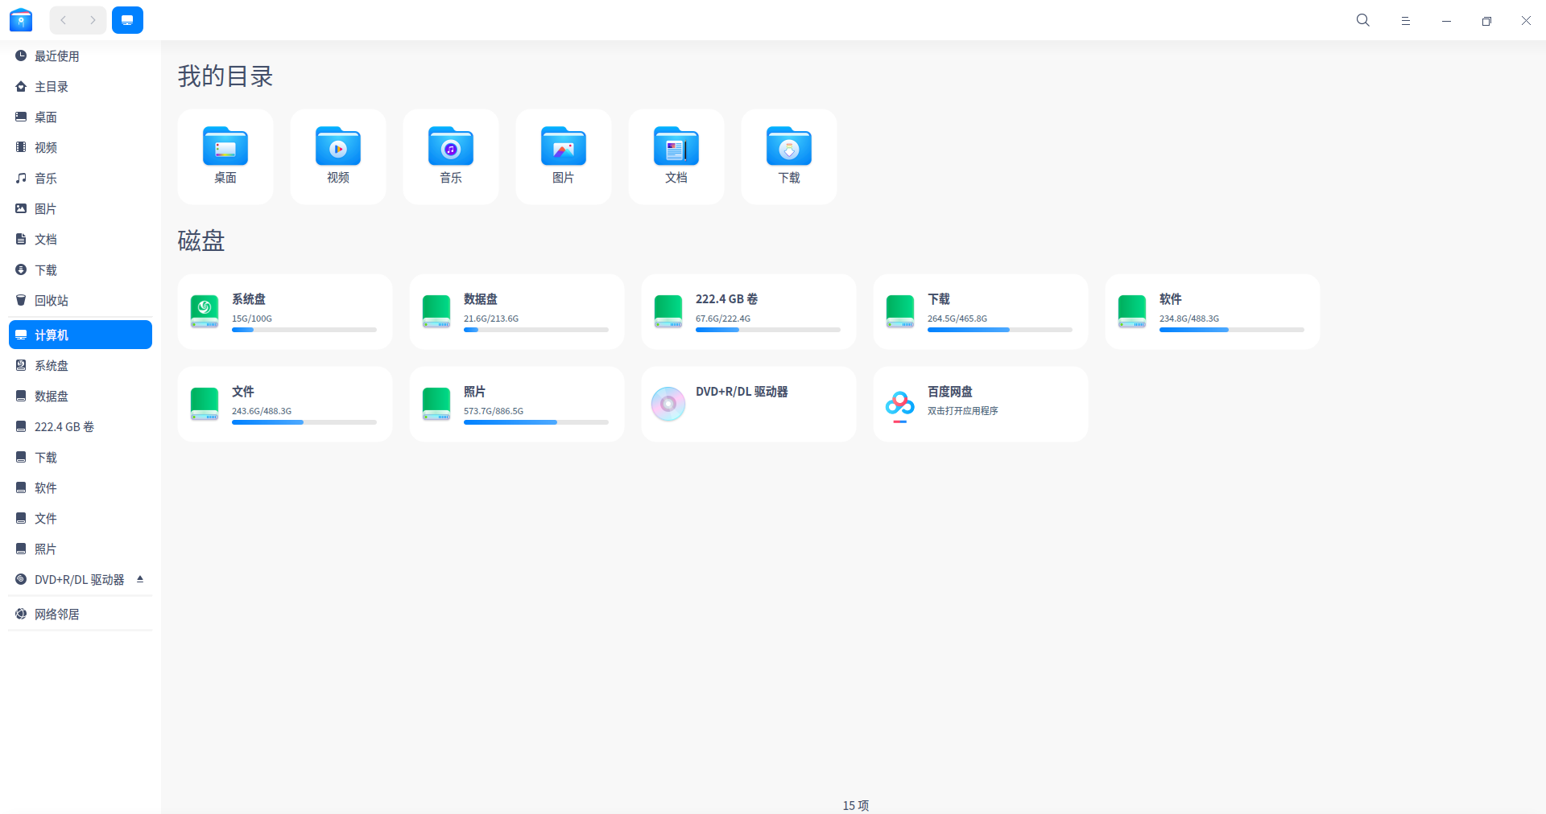
Task: Open the 文档 folder tile under 我的目录
Action: tap(676, 156)
